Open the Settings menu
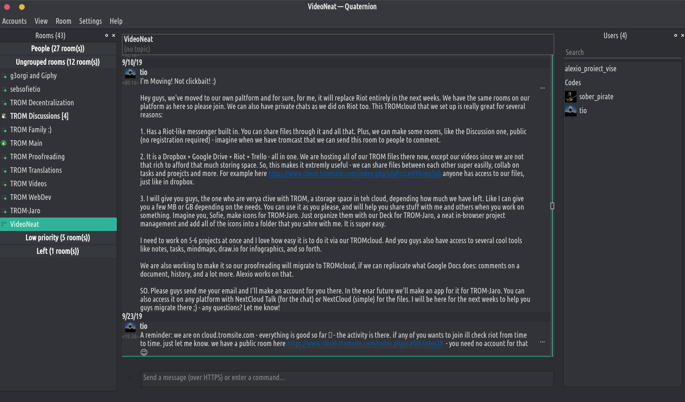This screenshot has height=402, width=685. point(90,21)
